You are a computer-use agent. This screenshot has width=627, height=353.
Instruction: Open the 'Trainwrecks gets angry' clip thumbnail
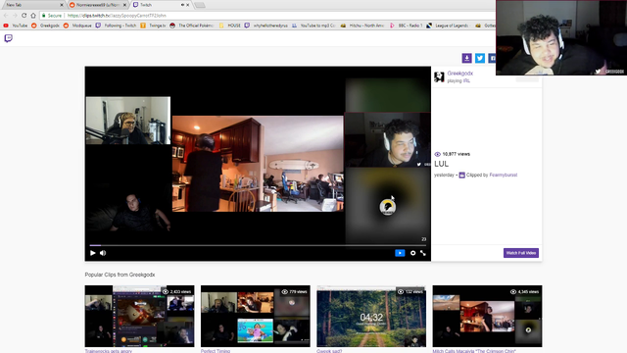coord(139,316)
